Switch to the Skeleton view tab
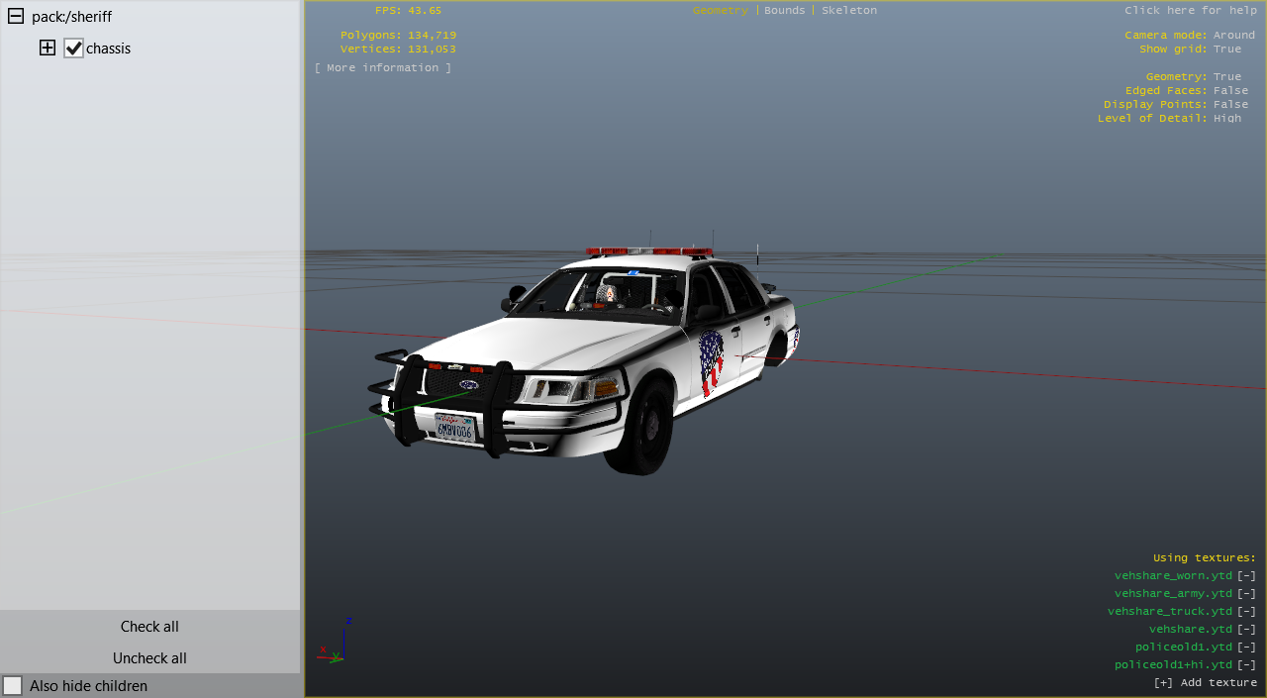 click(x=848, y=11)
